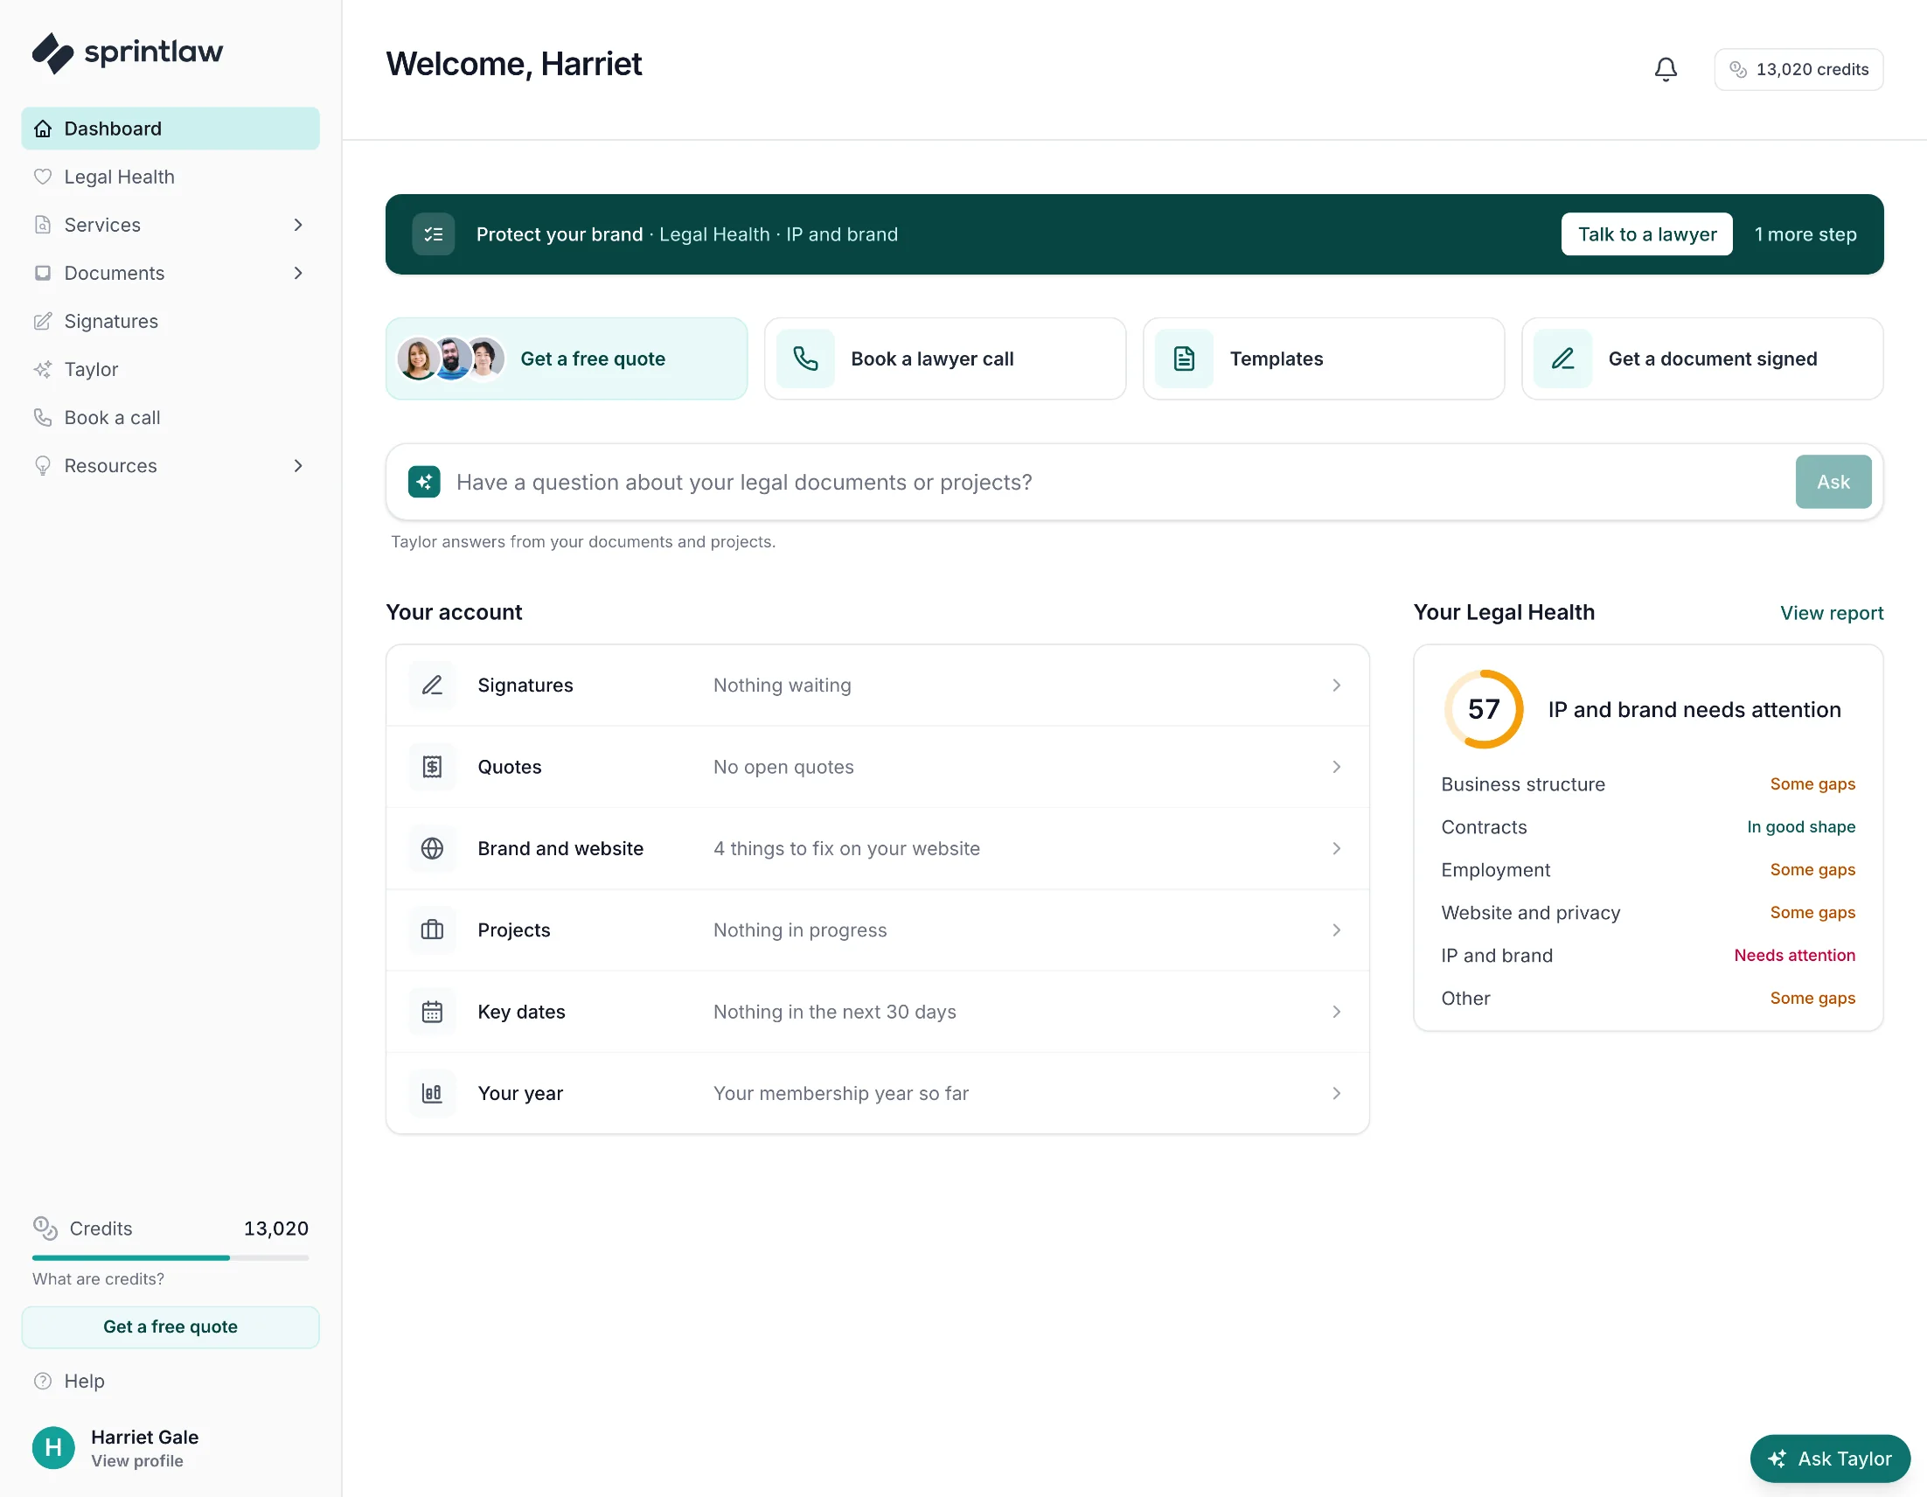
Task: Click What are credits? link
Action: click(x=98, y=1279)
